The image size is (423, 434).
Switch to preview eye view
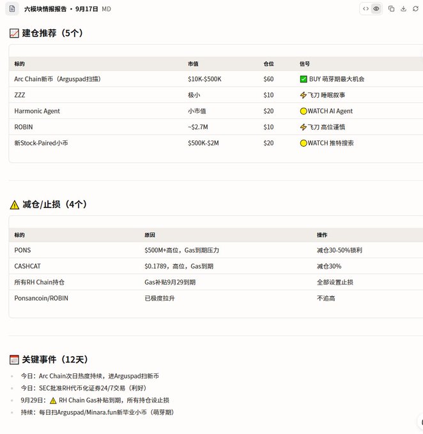click(x=376, y=9)
